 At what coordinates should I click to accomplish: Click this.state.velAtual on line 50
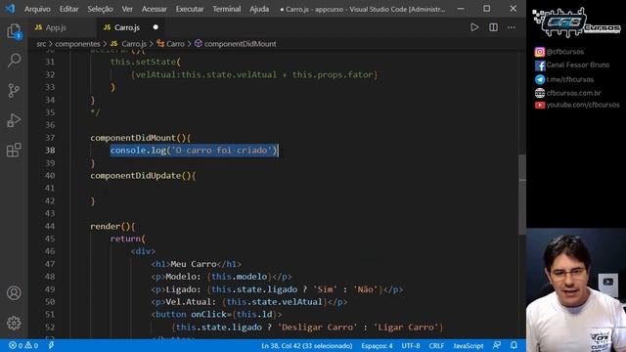click(x=274, y=302)
